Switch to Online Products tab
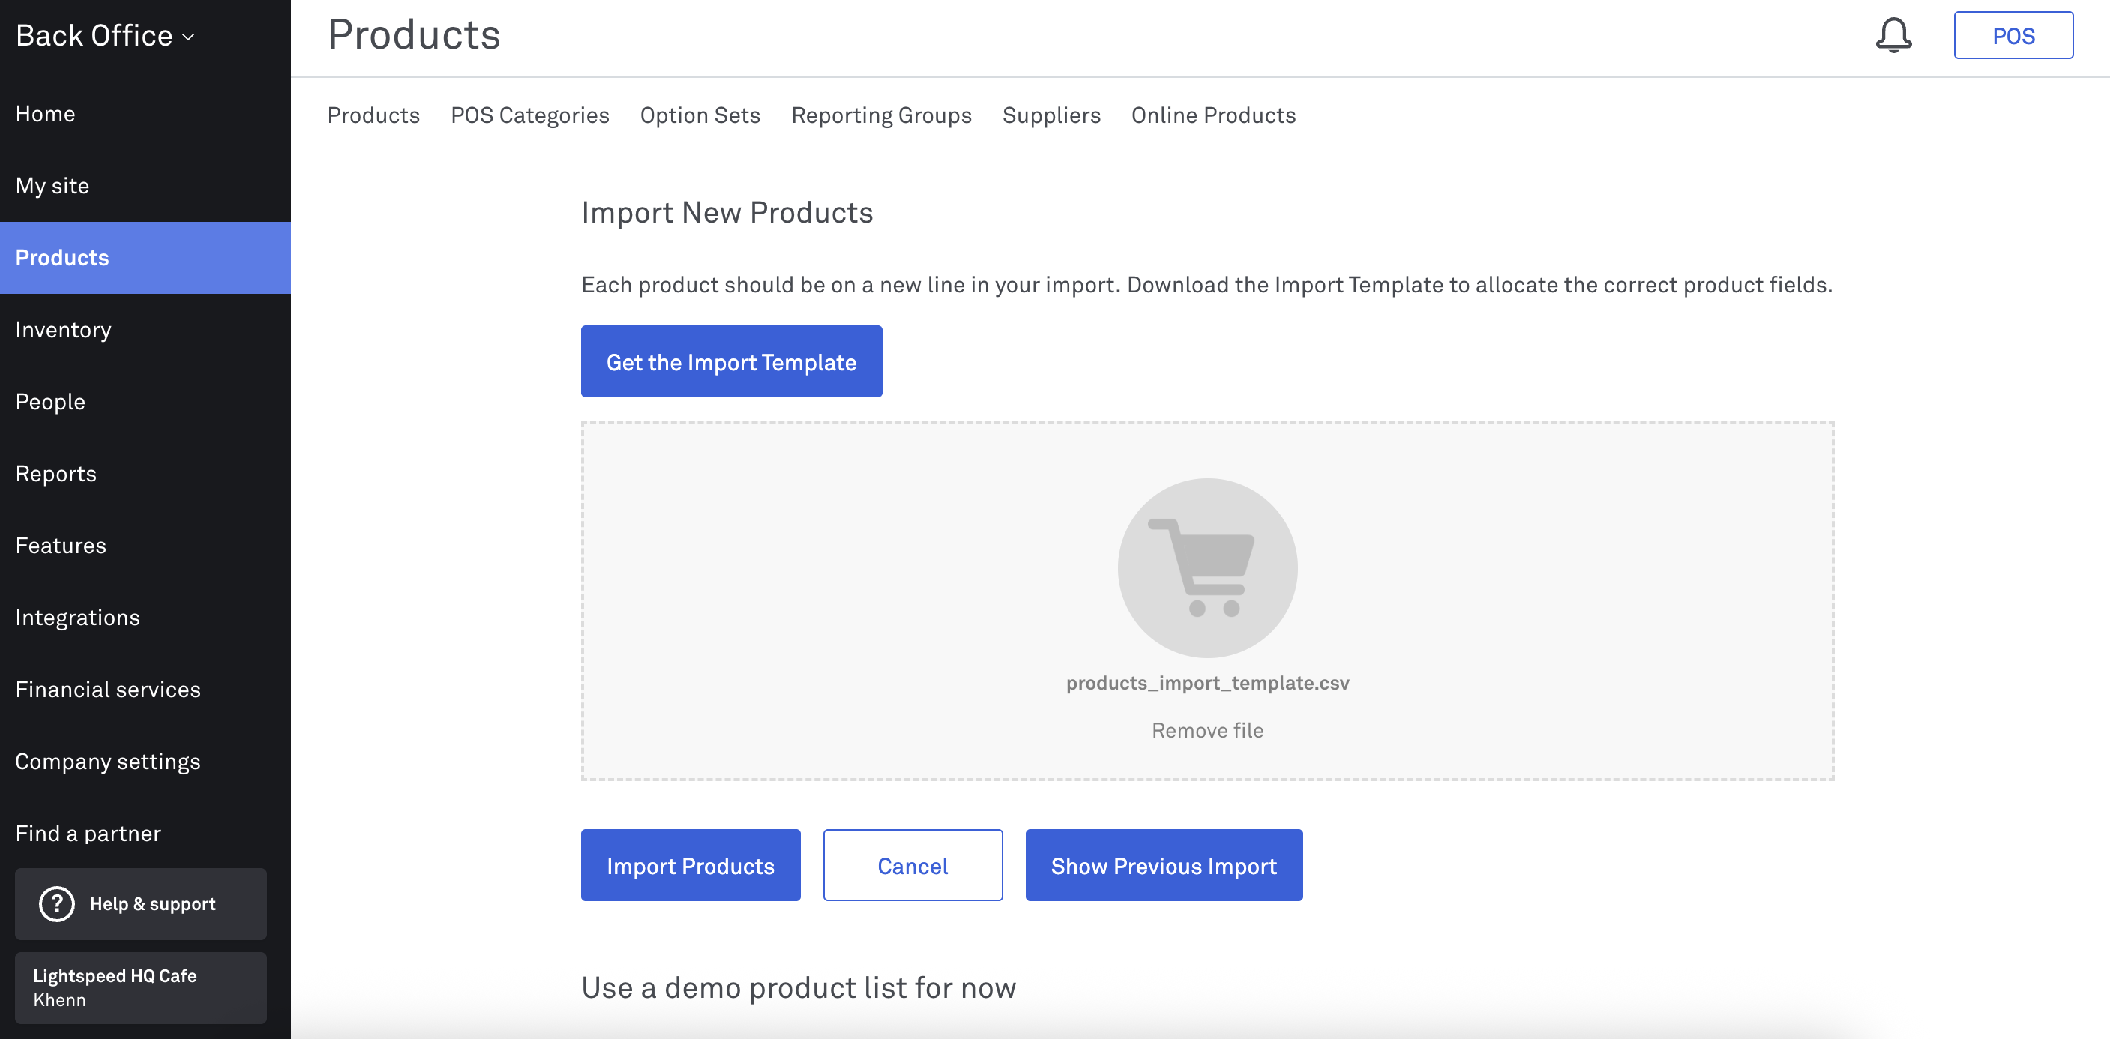This screenshot has height=1039, width=2119. [x=1213, y=115]
